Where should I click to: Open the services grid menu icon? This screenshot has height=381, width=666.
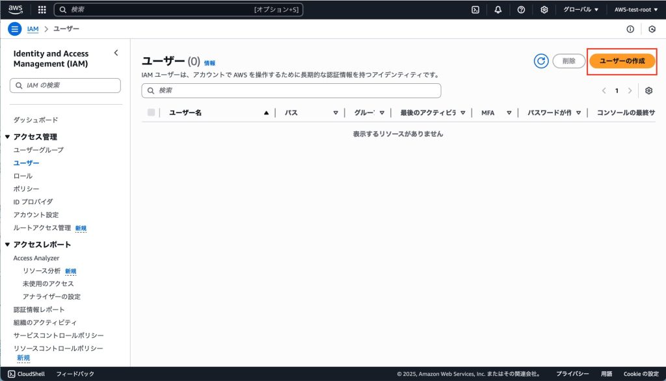pyautogui.click(x=42, y=9)
